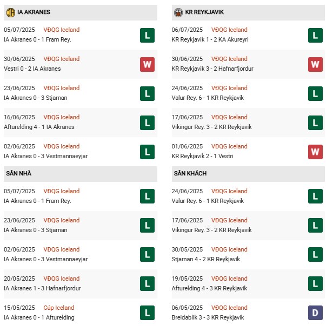Click the D badge for Breidablik 3 - 3 KR Reykjavik
The height and width of the screenshot is (326, 326).
[x=316, y=313]
